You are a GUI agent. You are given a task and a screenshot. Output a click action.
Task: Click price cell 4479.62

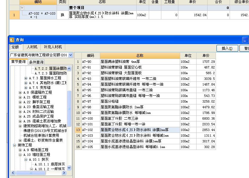206,107
